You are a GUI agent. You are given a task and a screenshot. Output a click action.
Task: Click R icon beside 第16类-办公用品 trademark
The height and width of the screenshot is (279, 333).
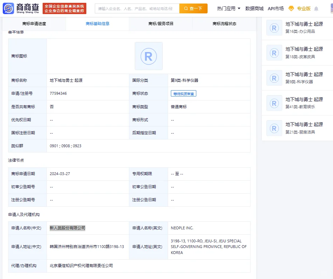coord(274,28)
